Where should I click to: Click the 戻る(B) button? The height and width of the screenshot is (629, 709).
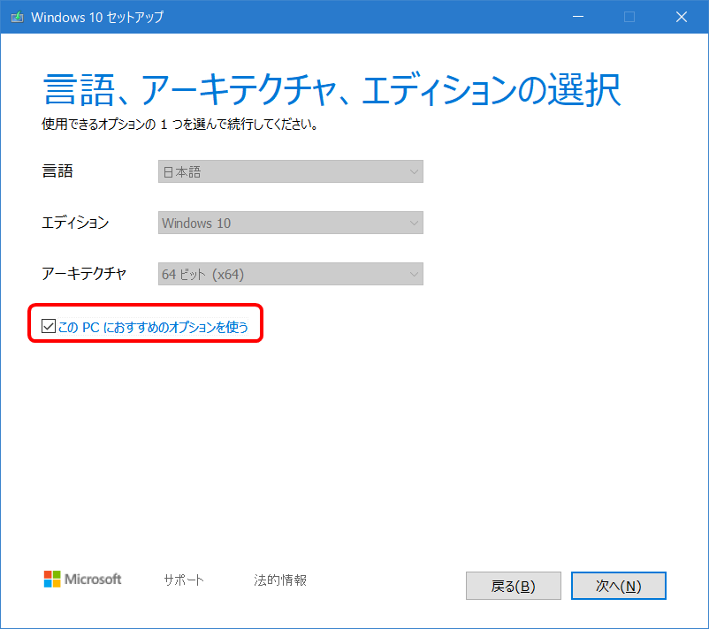(x=514, y=586)
